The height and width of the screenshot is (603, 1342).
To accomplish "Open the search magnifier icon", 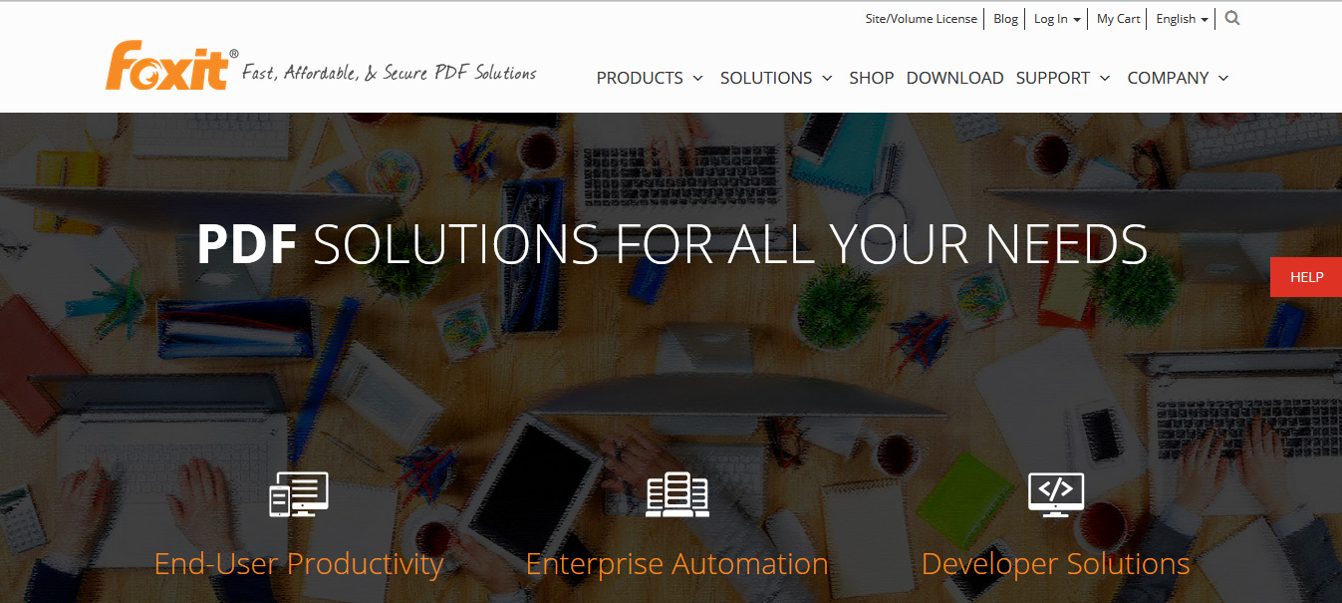I will (x=1232, y=18).
